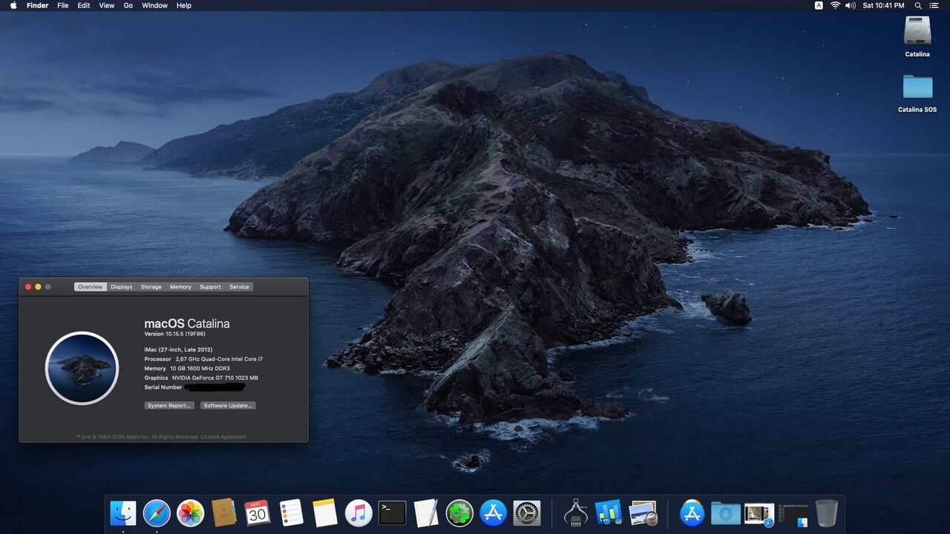Open the Help menu
This screenshot has height=534, width=950.
184,5
